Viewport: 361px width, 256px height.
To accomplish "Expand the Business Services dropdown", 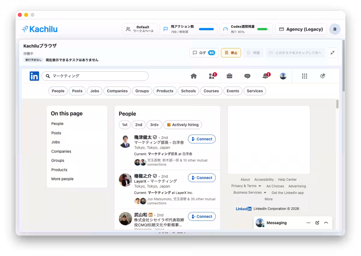I will tap(250, 193).
